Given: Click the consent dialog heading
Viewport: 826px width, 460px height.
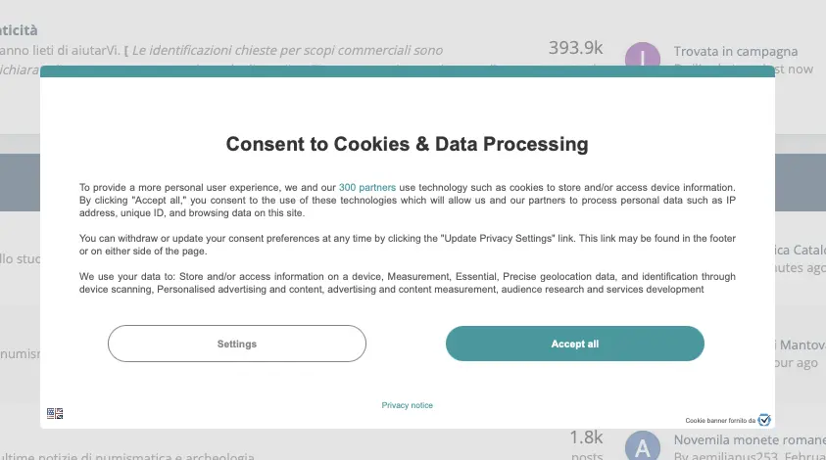Looking at the screenshot, I should (407, 144).
